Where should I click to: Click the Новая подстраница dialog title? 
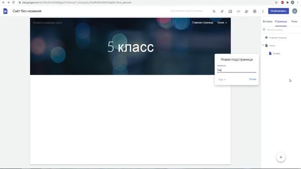pos(237,60)
